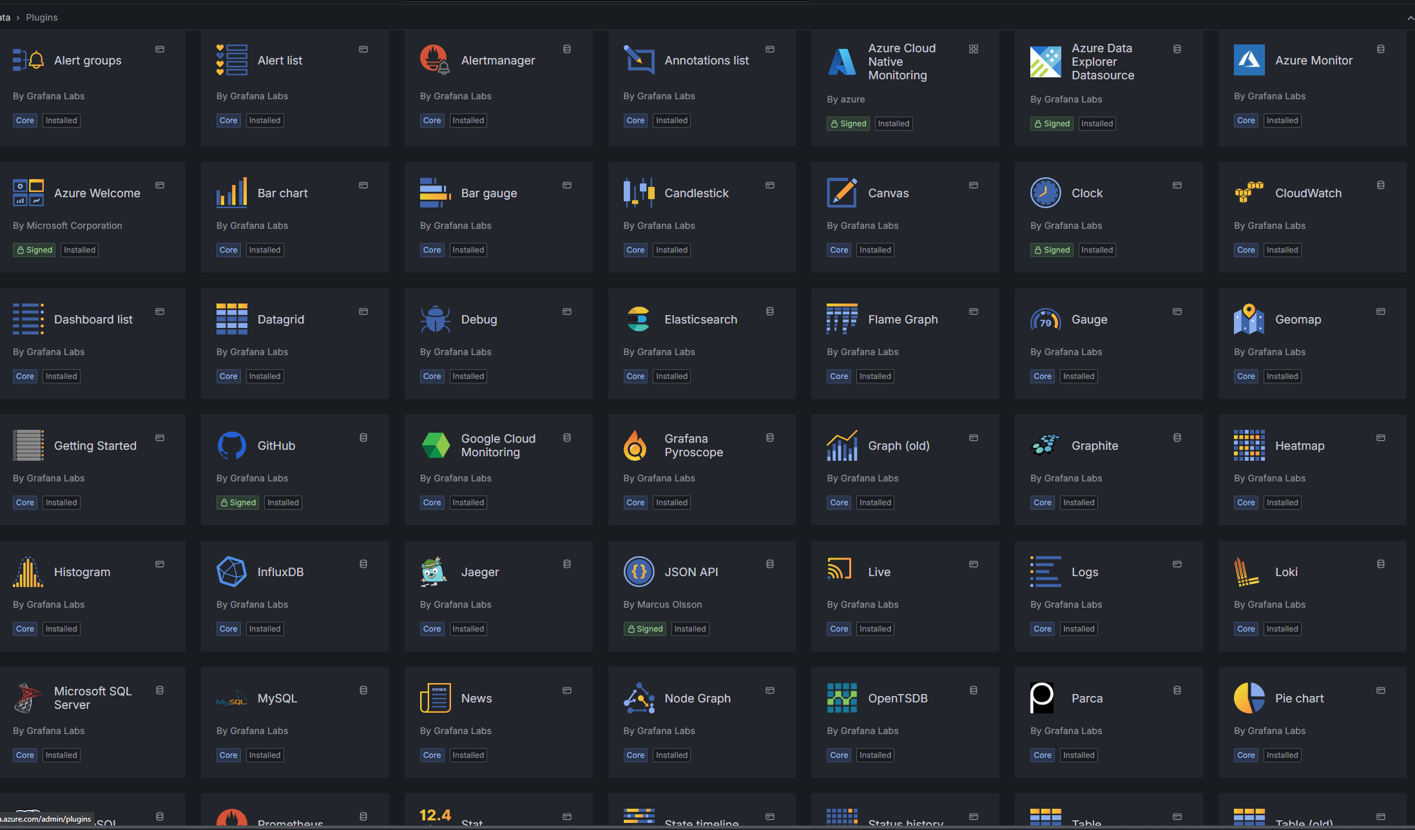Open the Canvas pencil icon
This screenshot has width=1415, height=830.
click(x=842, y=193)
